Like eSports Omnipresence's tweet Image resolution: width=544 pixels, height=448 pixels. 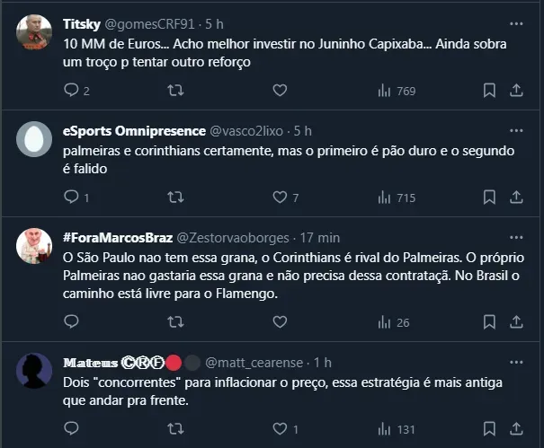point(280,198)
